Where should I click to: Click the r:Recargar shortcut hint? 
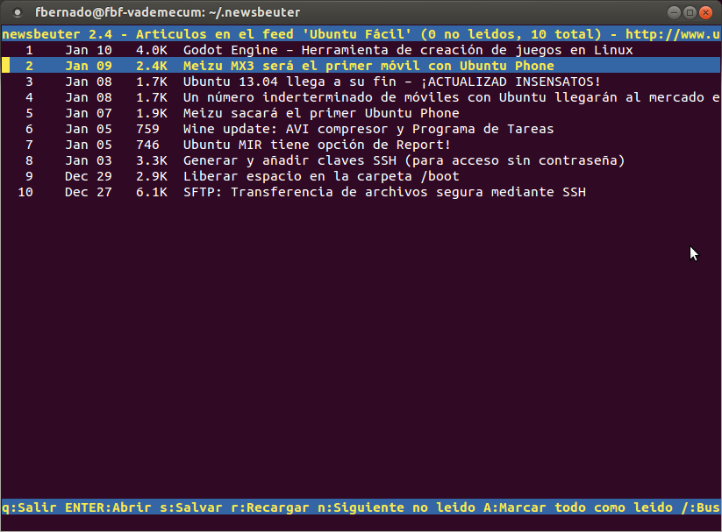(270, 507)
